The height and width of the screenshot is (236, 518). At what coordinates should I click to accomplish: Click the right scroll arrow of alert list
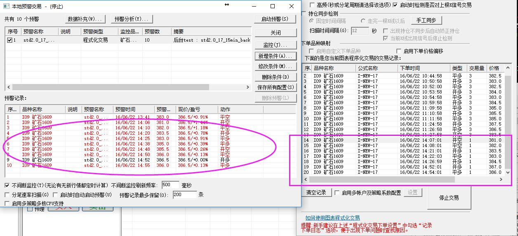(x=248, y=87)
